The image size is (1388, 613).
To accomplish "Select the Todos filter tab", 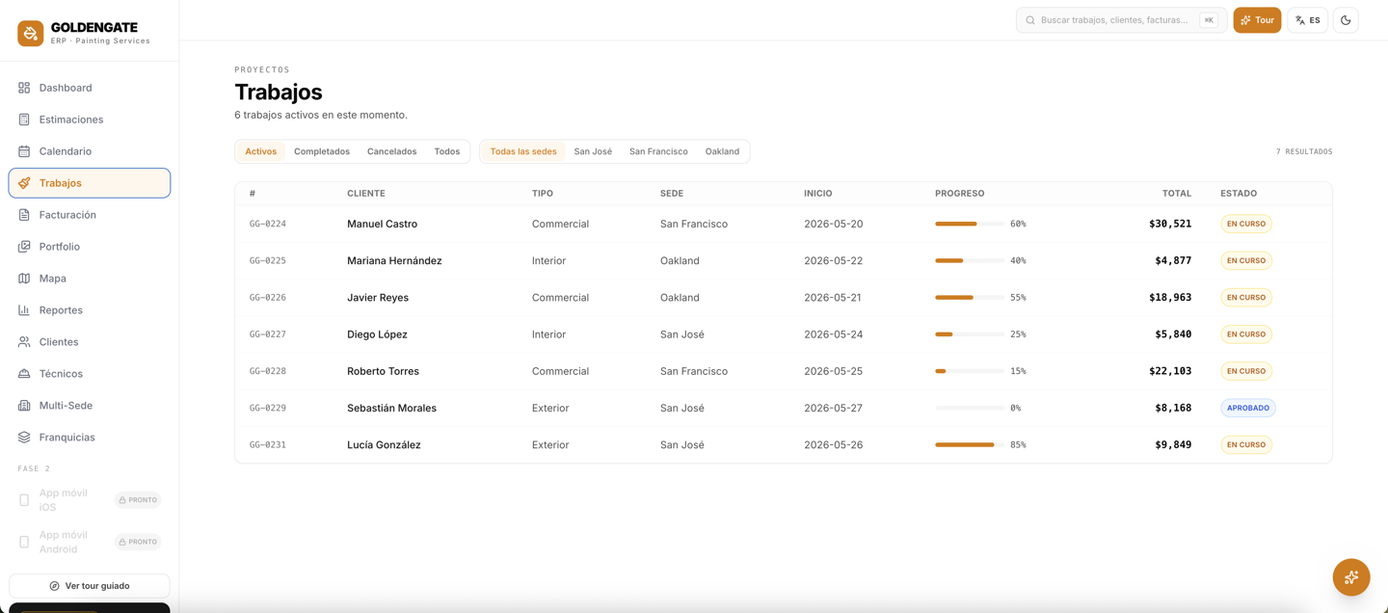I will click(446, 151).
